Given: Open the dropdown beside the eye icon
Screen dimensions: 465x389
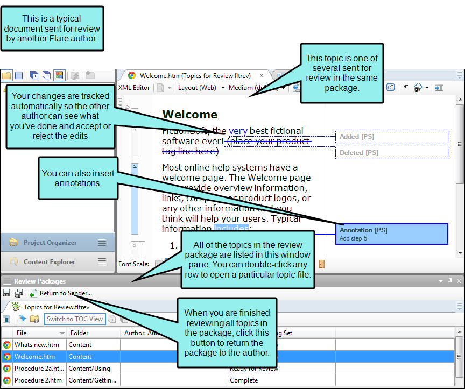Looking at the screenshot, I should (427, 88).
